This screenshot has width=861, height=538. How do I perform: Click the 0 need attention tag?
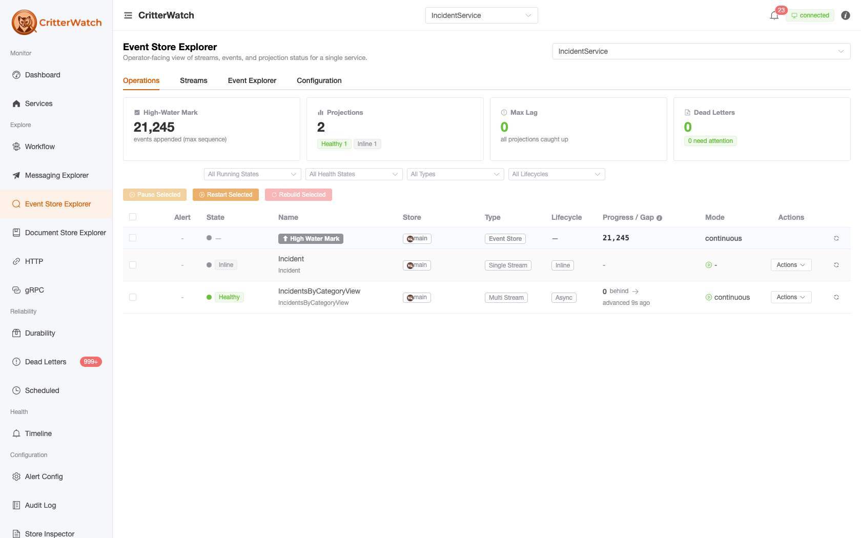point(710,141)
